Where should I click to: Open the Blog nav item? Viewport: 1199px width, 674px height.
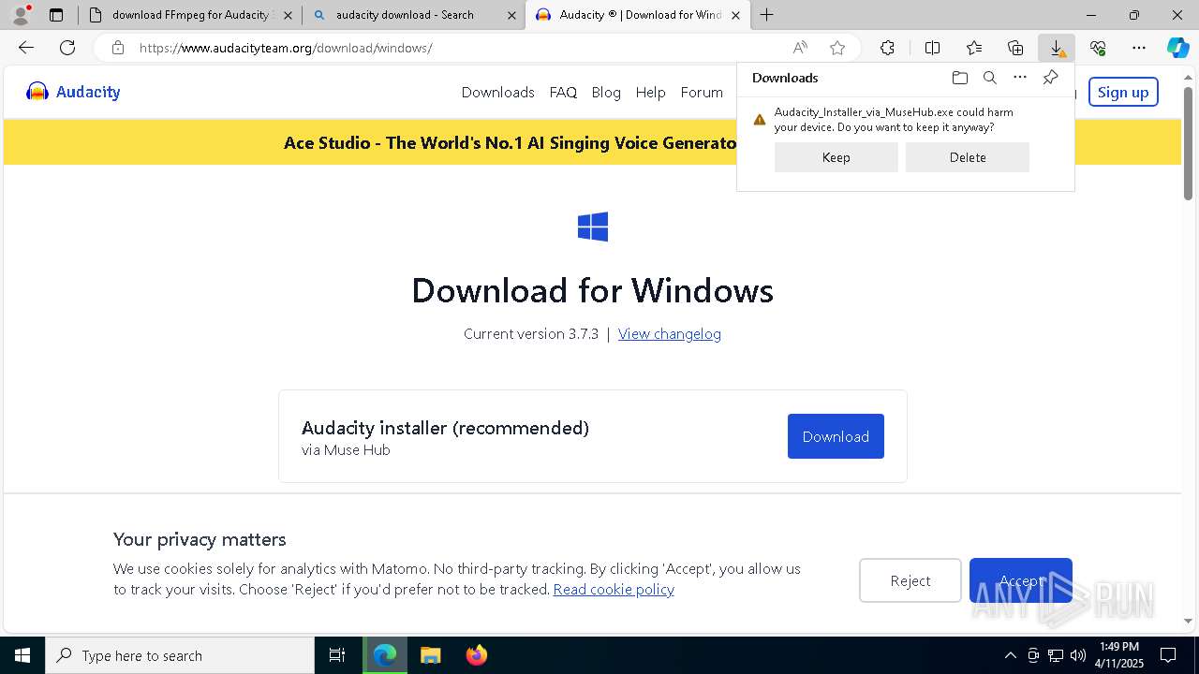tap(606, 92)
